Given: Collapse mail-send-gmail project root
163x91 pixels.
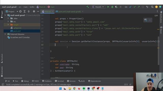Looking at the screenshot, I should 5,15.
